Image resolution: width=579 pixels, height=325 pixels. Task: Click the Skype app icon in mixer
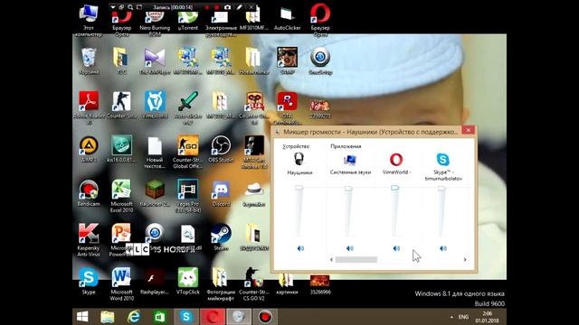coord(442,160)
